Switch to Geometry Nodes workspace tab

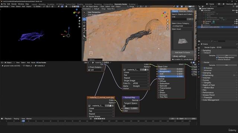120,4
